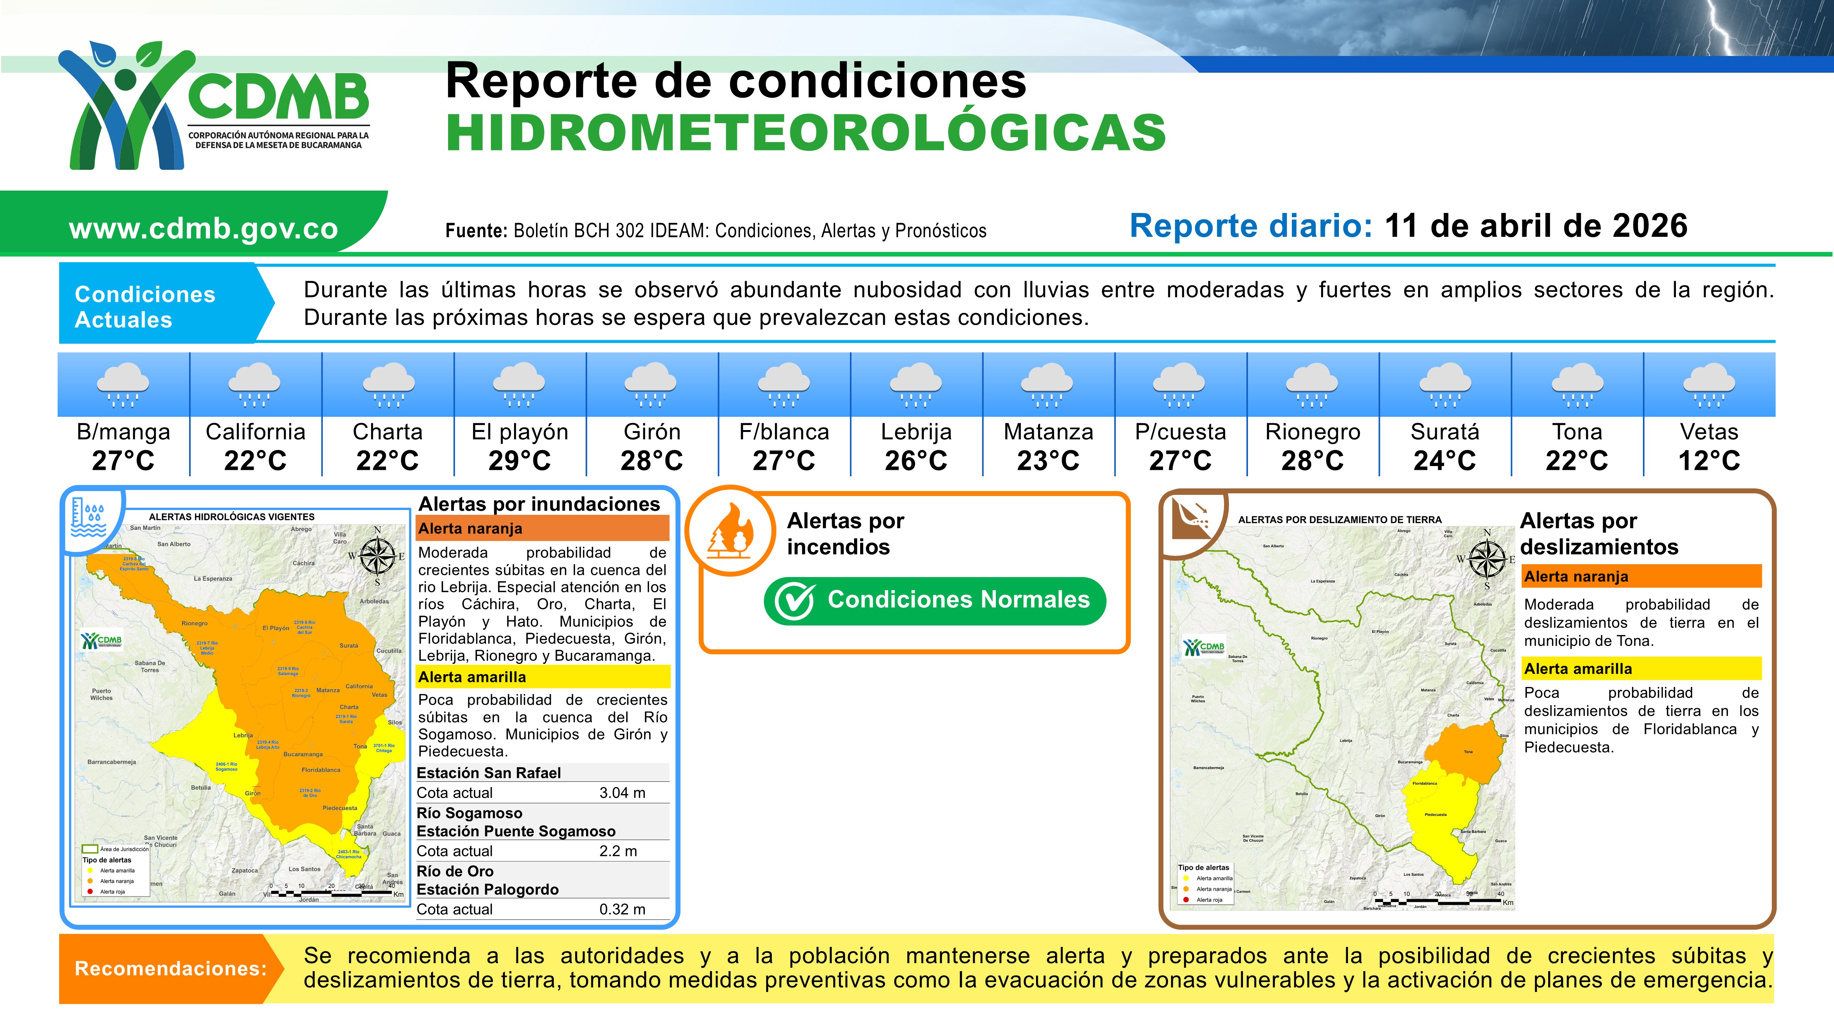The width and height of the screenshot is (1834, 1031).
Task: Click the orange Alerta naranja flood header
Action: click(x=542, y=529)
